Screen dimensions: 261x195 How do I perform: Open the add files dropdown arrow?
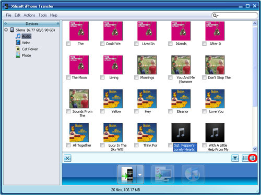tap(140, 174)
